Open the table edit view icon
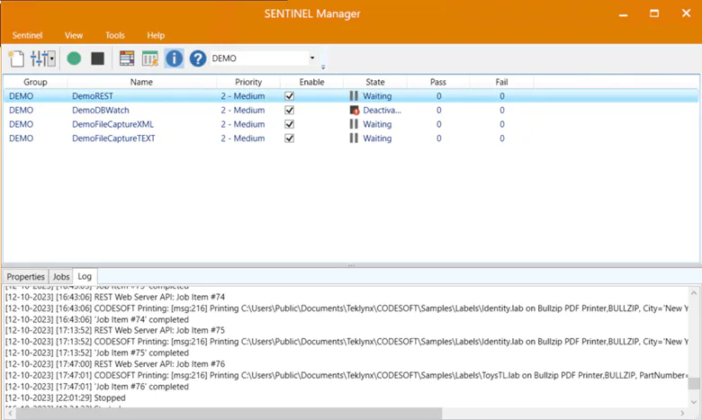The width and height of the screenshot is (702, 420). [150, 58]
